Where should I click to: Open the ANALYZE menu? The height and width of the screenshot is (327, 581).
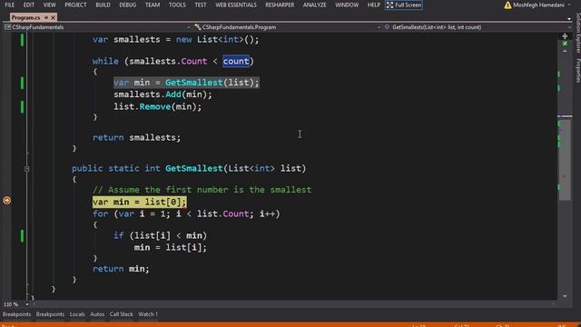[315, 5]
